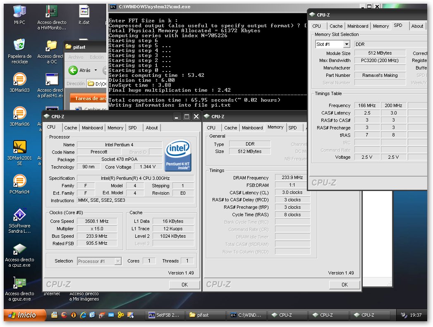Click OK in the left CPU-Z window
This screenshot has height=327, width=433.
coord(184,284)
